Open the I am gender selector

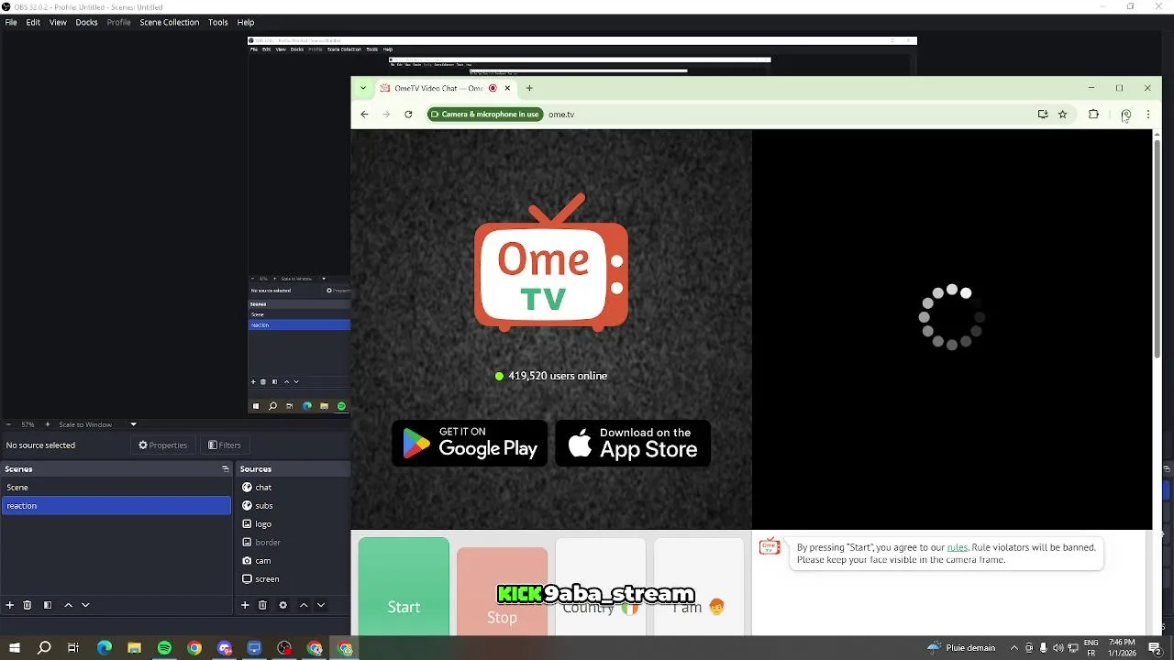[x=699, y=588]
